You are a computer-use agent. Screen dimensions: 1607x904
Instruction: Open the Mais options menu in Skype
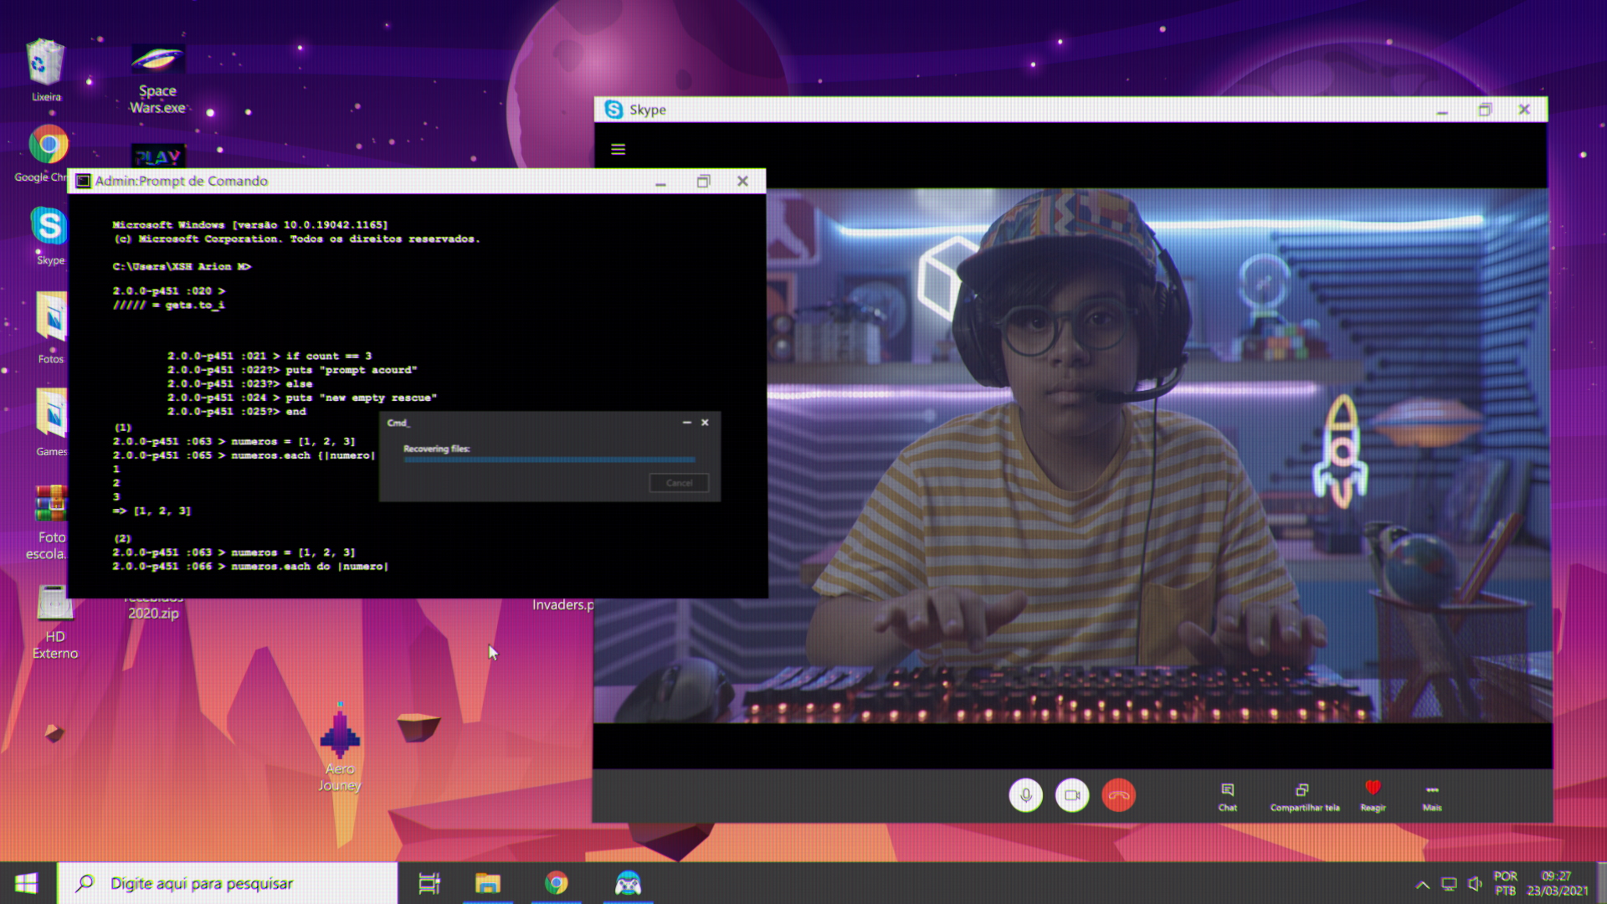1432,797
